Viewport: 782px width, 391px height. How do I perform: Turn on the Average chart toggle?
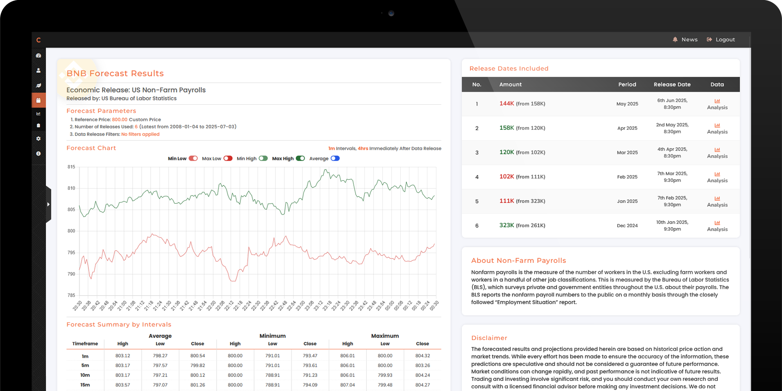[x=335, y=158]
